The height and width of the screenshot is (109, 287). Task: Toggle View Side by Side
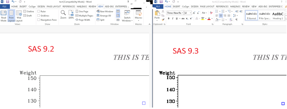point(118,11)
